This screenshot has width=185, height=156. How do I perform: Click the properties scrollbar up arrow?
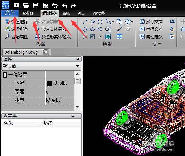[78, 74]
